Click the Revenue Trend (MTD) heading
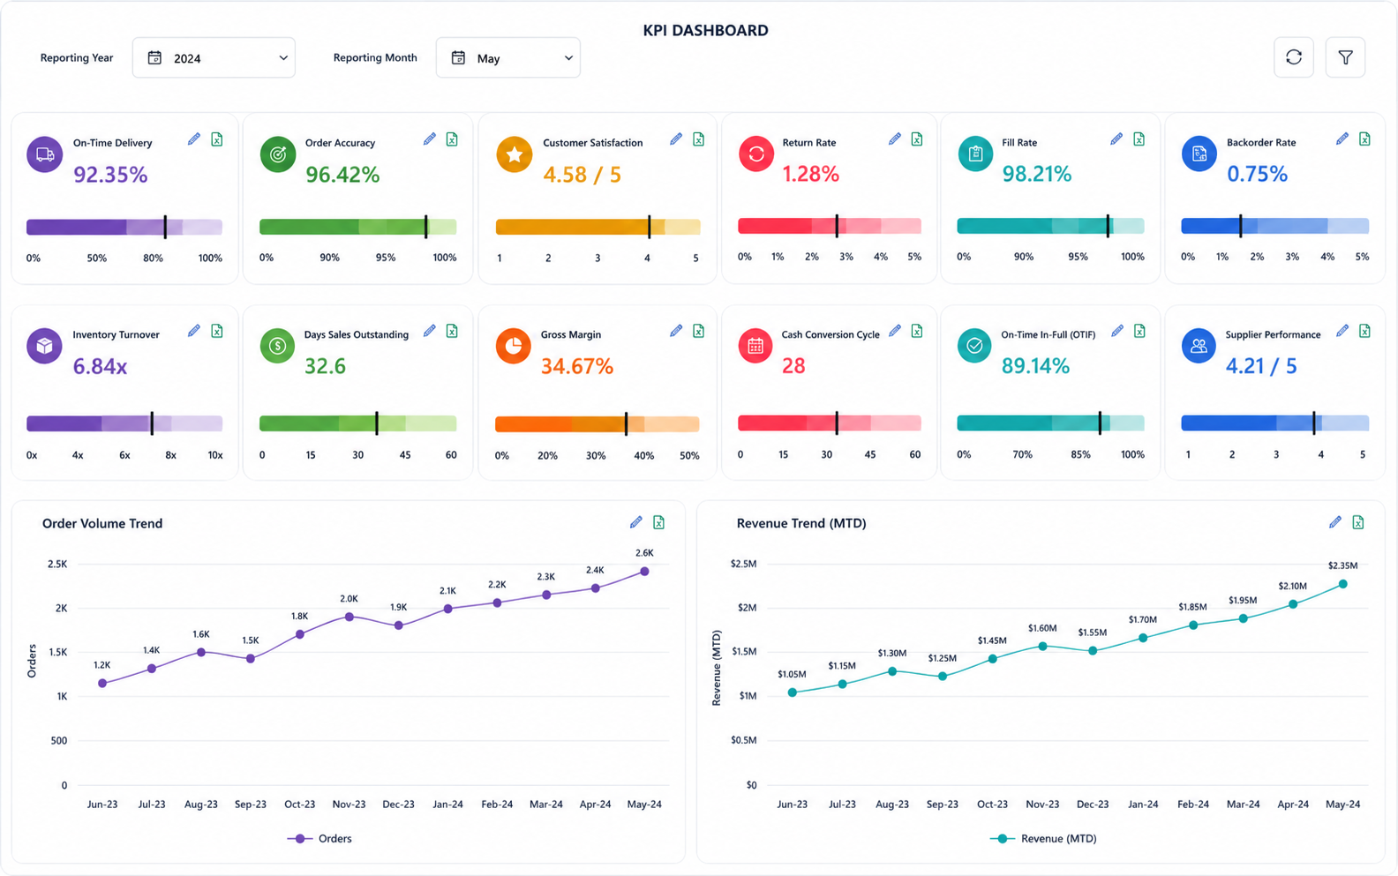 pos(801,523)
